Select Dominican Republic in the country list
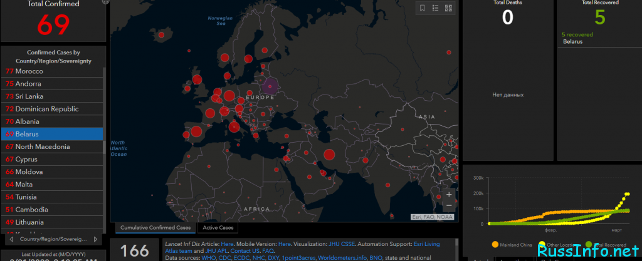The height and width of the screenshot is (261, 642). 52,109
